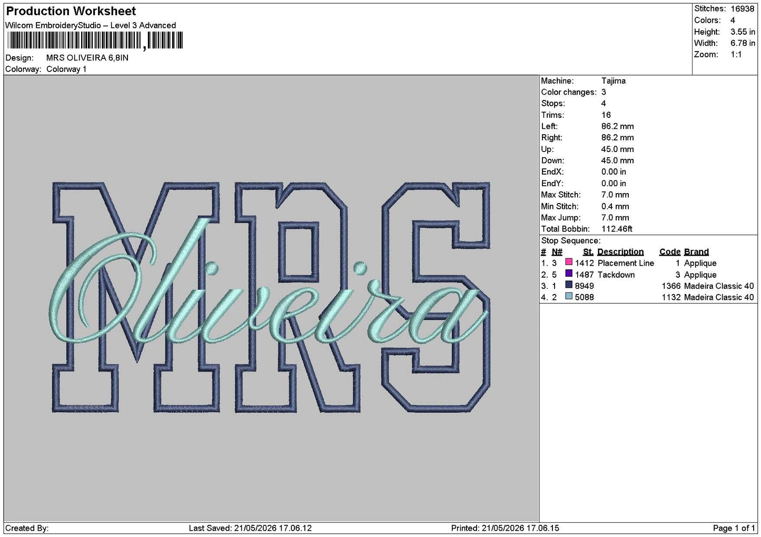The image size is (761, 537).
Task: Click the 'Code' column header
Action: point(670,252)
